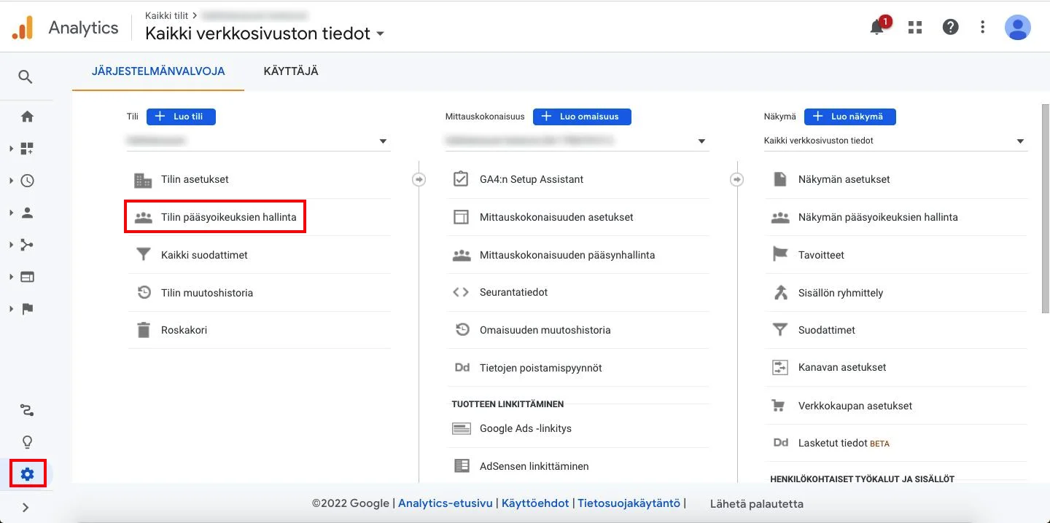Open the lightbulb insights icon
The image size is (1050, 523).
click(x=26, y=441)
